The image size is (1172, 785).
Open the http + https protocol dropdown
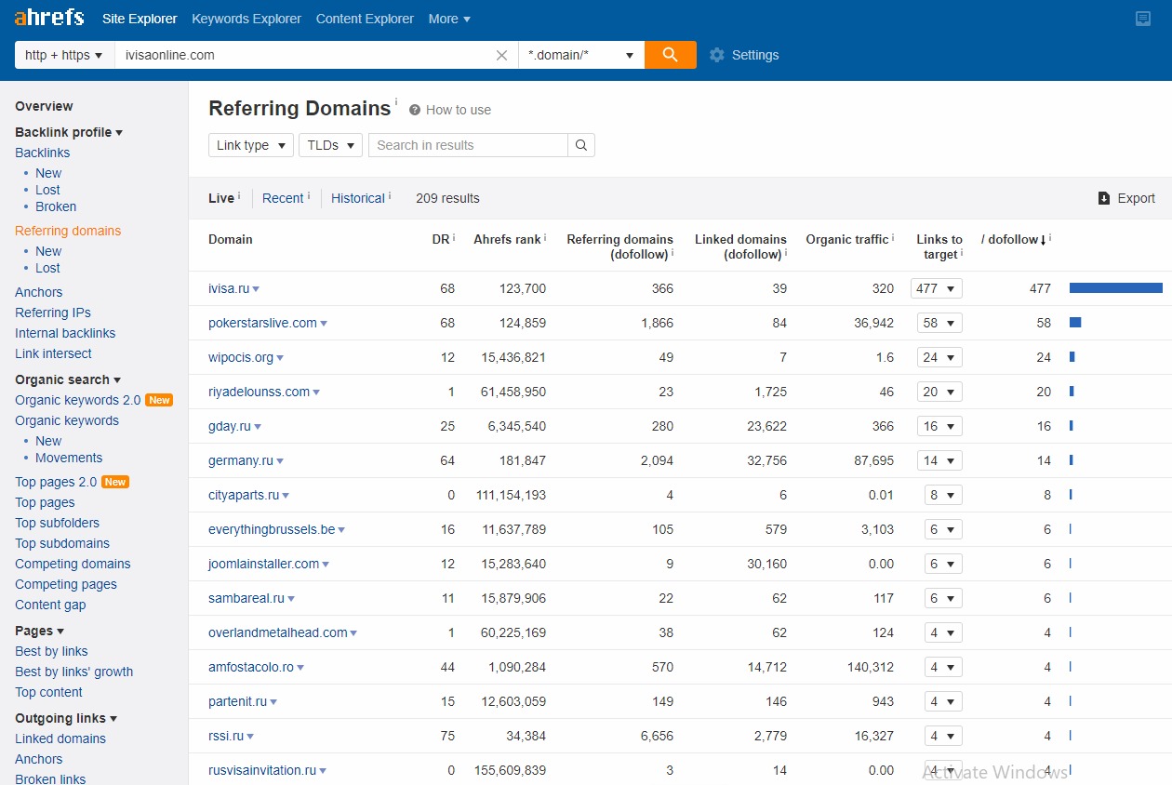click(62, 55)
